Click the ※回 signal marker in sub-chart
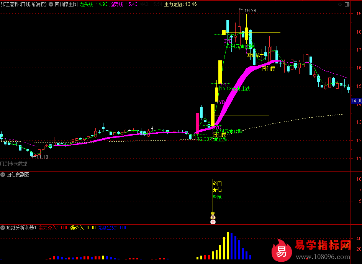The height and width of the screenshot is (264, 362). tap(217, 183)
